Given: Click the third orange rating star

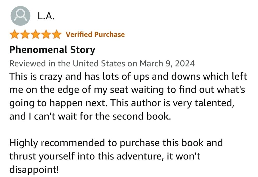Looking at the screenshot, I should tap(36, 34).
